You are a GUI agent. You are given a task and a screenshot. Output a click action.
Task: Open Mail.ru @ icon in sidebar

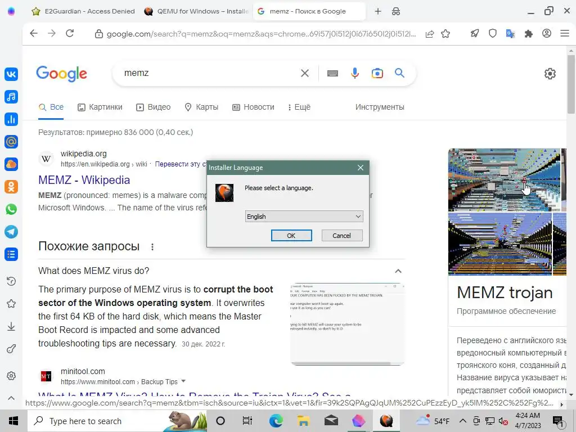point(11,141)
